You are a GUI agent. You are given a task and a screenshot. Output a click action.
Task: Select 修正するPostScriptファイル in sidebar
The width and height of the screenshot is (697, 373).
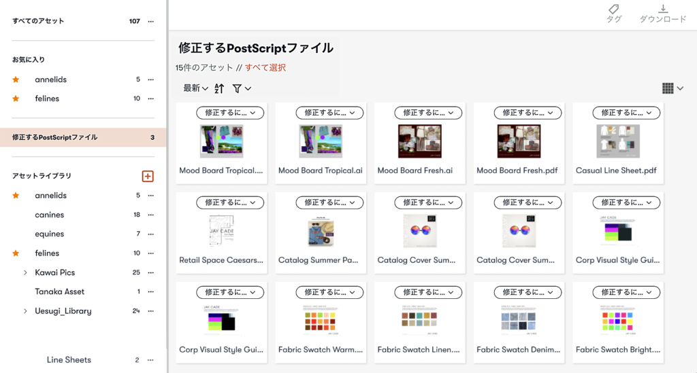[83, 137]
